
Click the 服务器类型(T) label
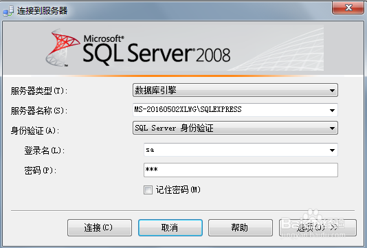[x=39, y=91]
